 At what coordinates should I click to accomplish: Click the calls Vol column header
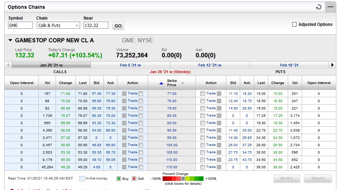click(47, 83)
